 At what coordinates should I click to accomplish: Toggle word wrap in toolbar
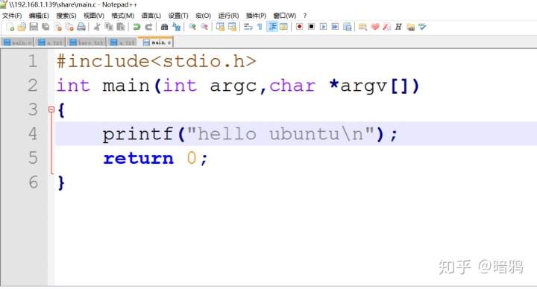[248, 27]
